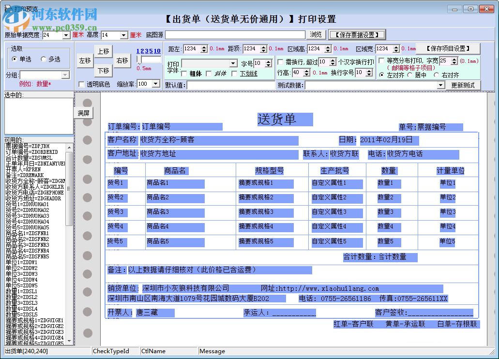Enable the 需换行 line-wrap checkbox

tap(280, 61)
